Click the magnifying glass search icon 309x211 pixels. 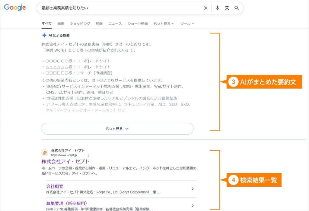[x=237, y=8]
